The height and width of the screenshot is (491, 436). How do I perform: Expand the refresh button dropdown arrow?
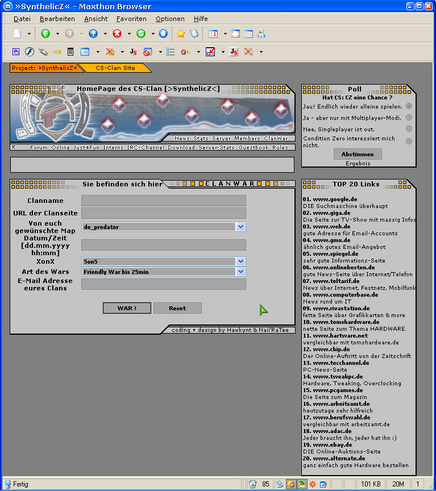tap(153, 34)
